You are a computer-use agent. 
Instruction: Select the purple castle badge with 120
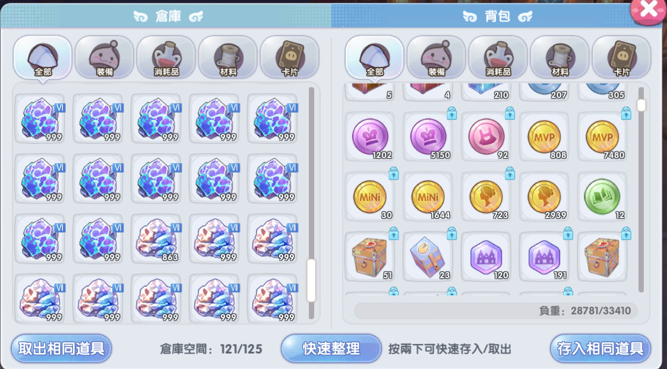click(486, 257)
